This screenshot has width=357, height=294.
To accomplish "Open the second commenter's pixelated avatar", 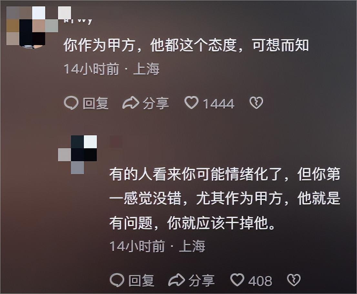I will click(77, 155).
